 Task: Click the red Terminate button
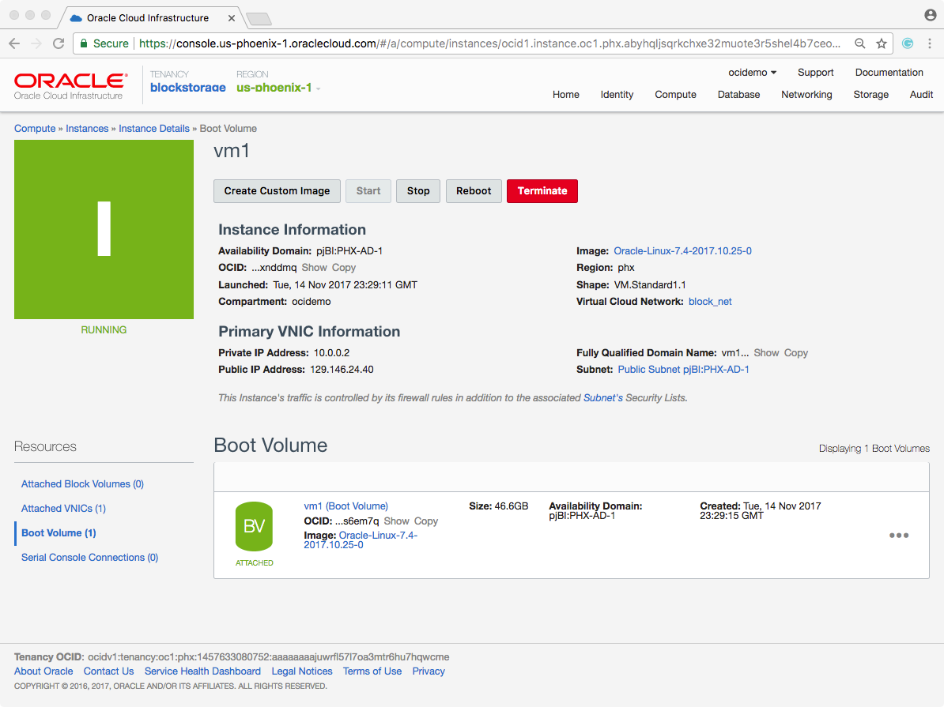click(x=542, y=190)
